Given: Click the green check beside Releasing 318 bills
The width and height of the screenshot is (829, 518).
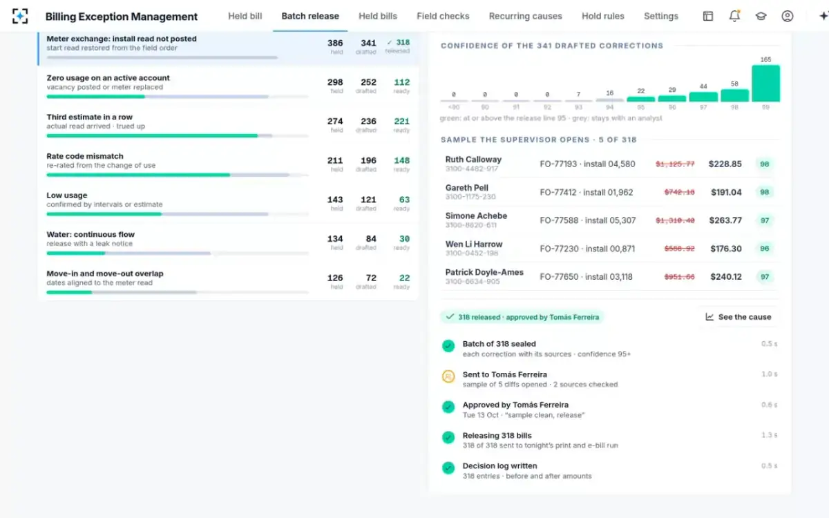Looking at the screenshot, I should pos(448,437).
